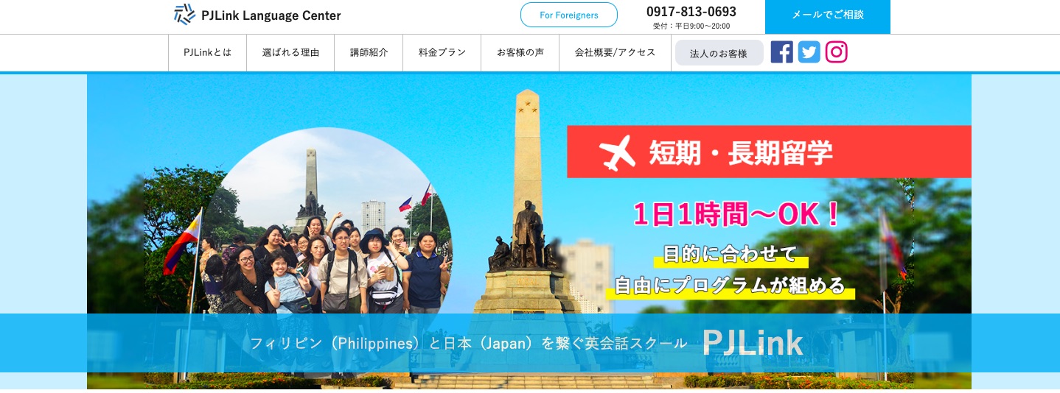
Task: Click the PJLink star logo icon
Action: pos(184,15)
